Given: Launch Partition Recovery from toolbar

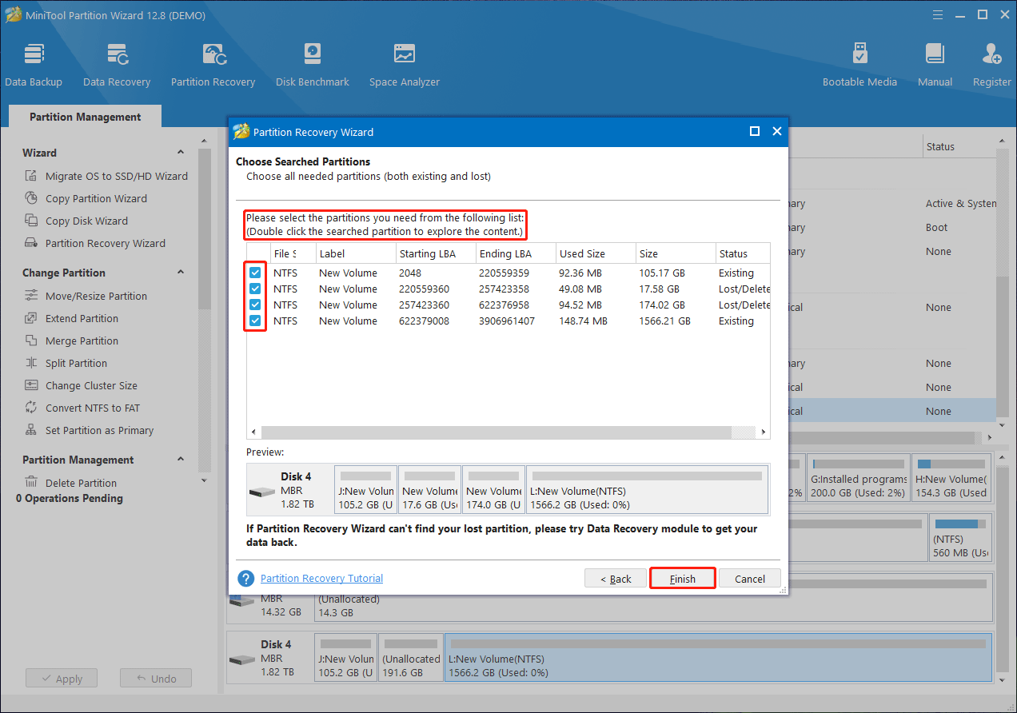Looking at the screenshot, I should pyautogui.click(x=213, y=66).
